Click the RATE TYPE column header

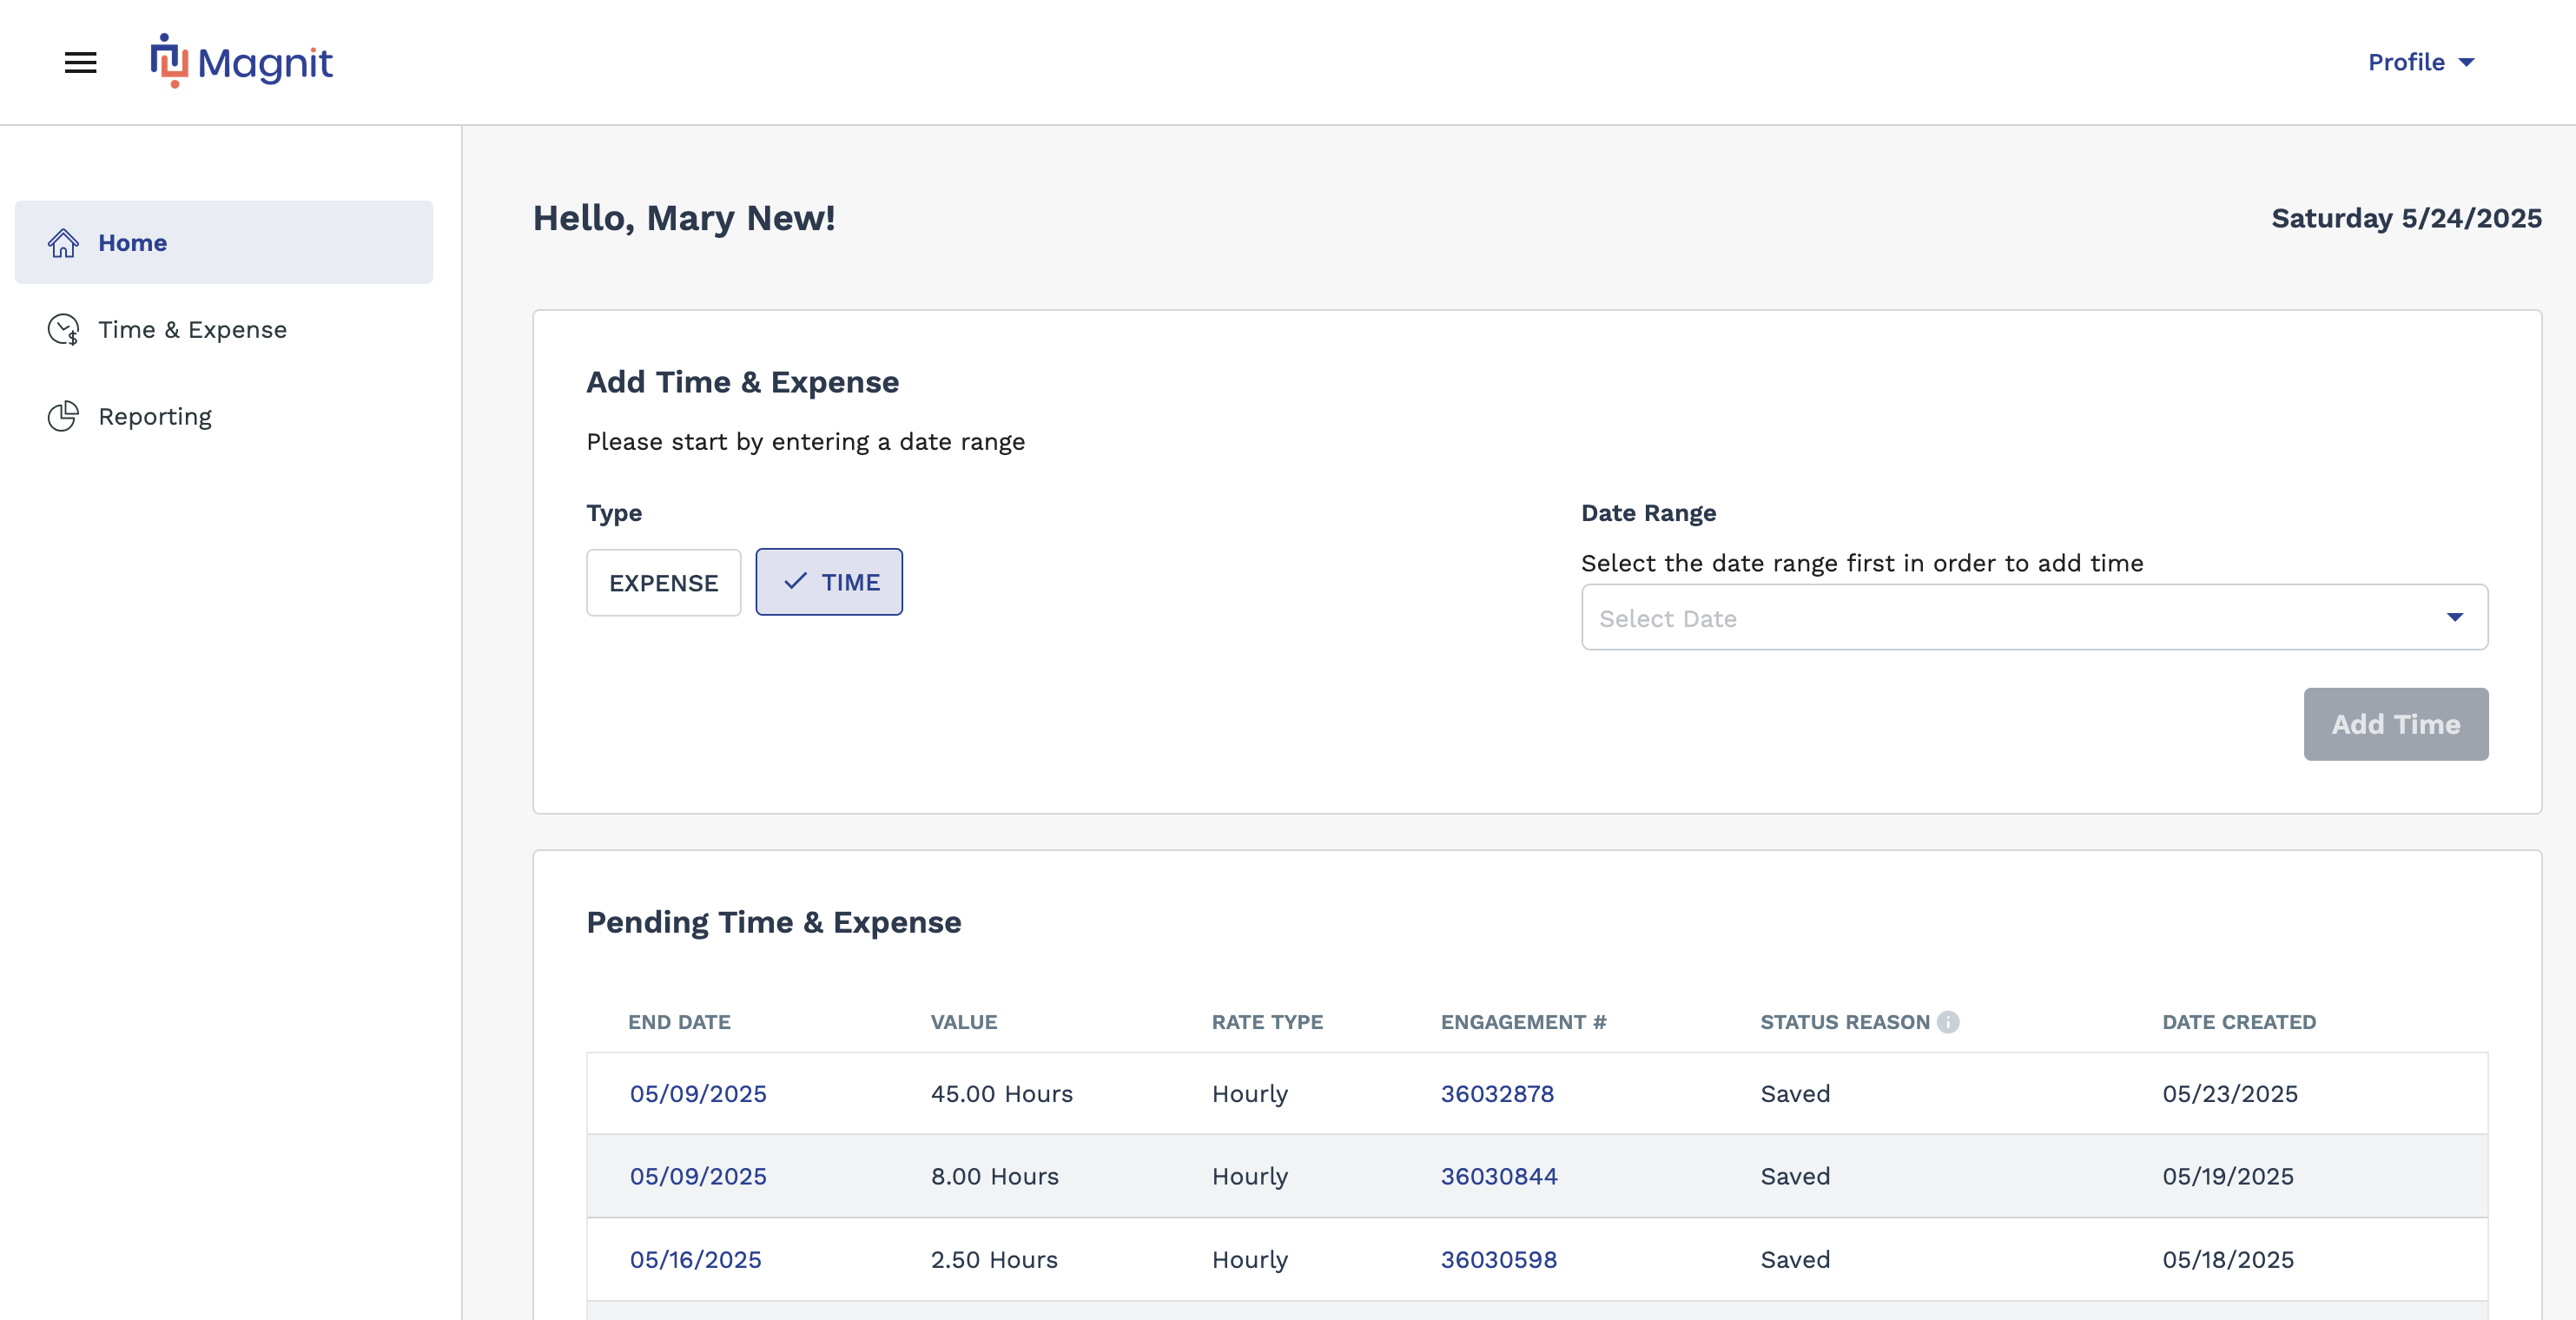point(1267,1022)
